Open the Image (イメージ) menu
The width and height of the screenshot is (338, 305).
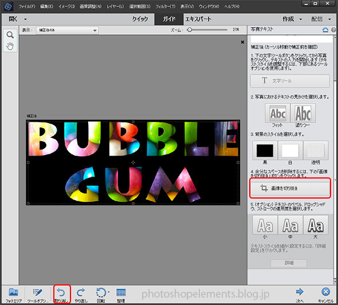pos(66,6)
